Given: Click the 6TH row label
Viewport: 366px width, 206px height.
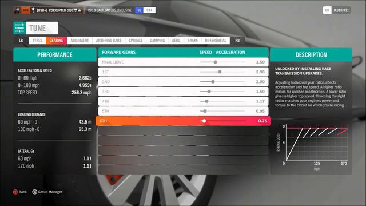Looking at the screenshot, I should (x=103, y=121).
